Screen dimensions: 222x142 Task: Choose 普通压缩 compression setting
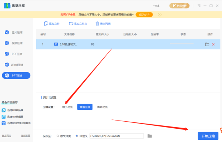(x=85, y=107)
